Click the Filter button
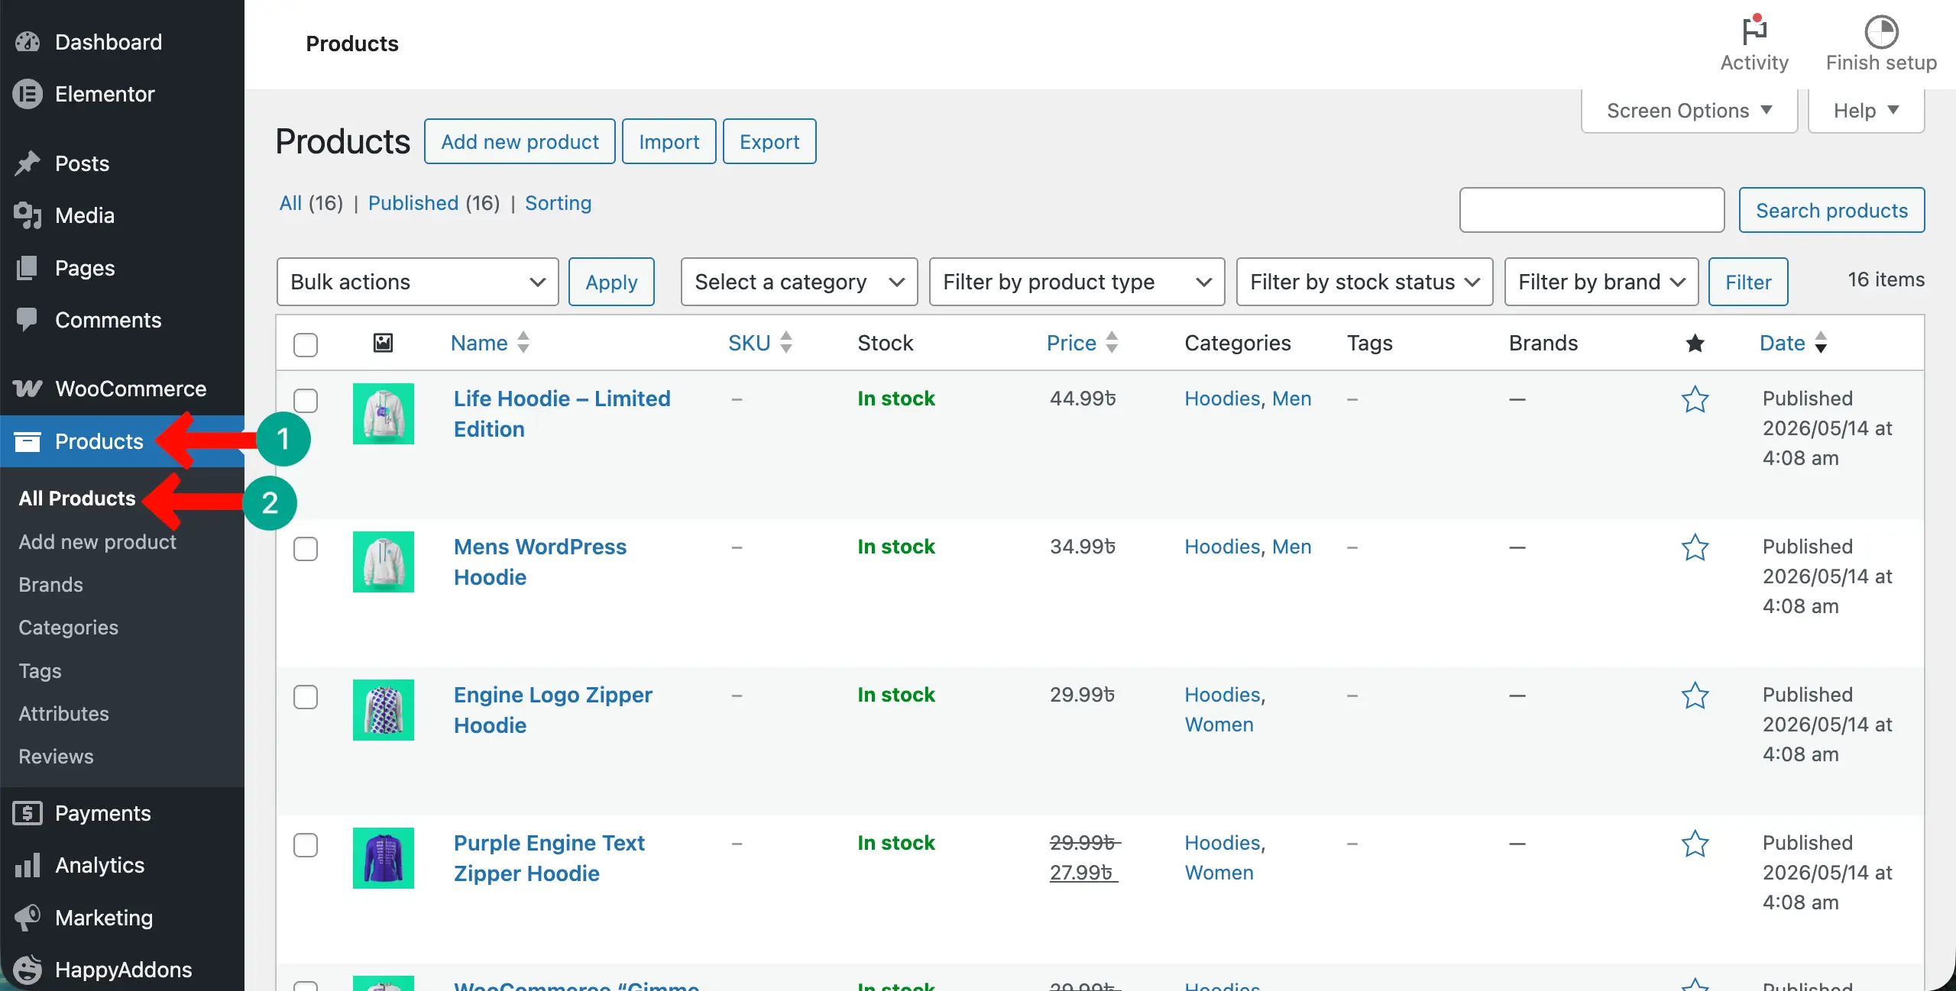Image resolution: width=1956 pixels, height=991 pixels. point(1748,282)
